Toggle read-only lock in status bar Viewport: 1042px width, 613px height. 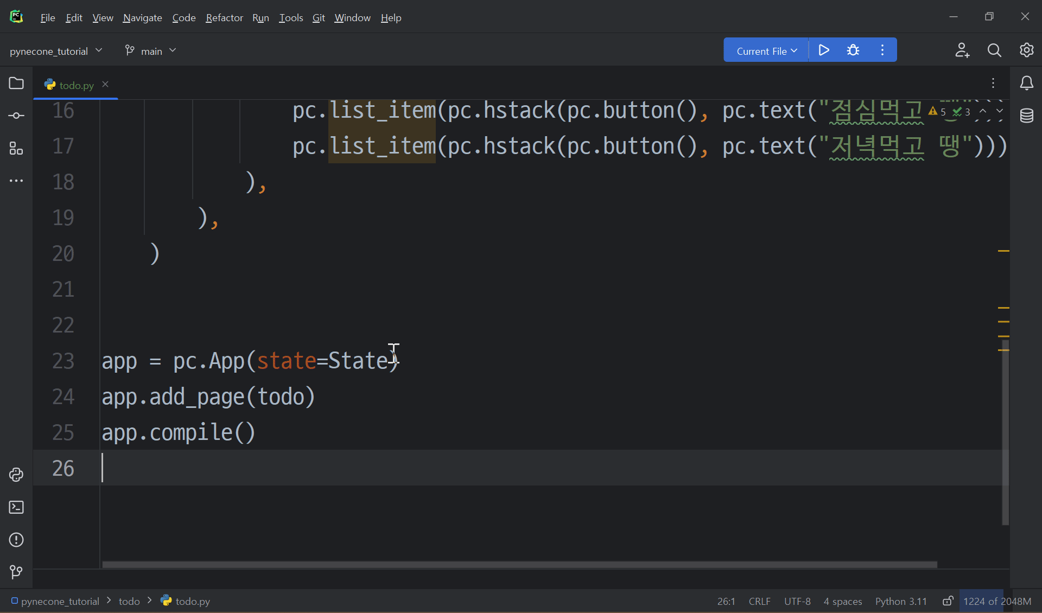click(x=948, y=601)
